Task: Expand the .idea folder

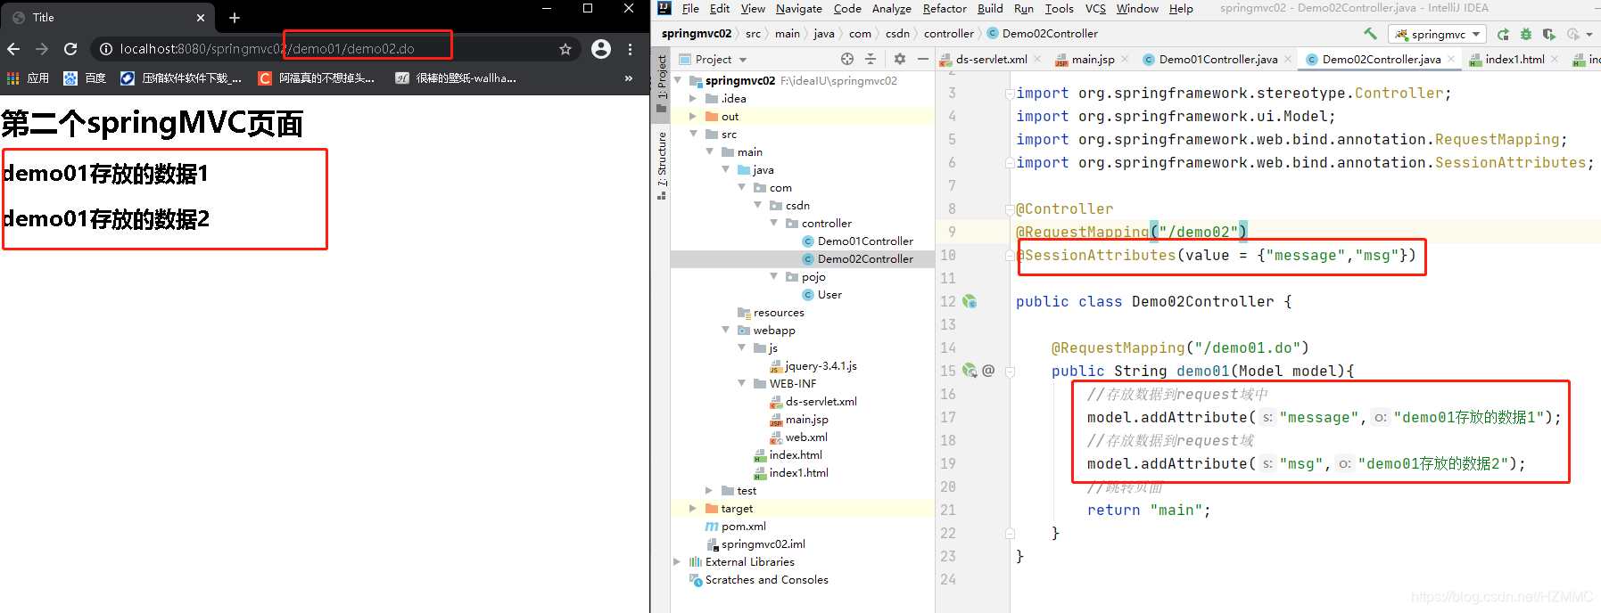Action: click(693, 98)
